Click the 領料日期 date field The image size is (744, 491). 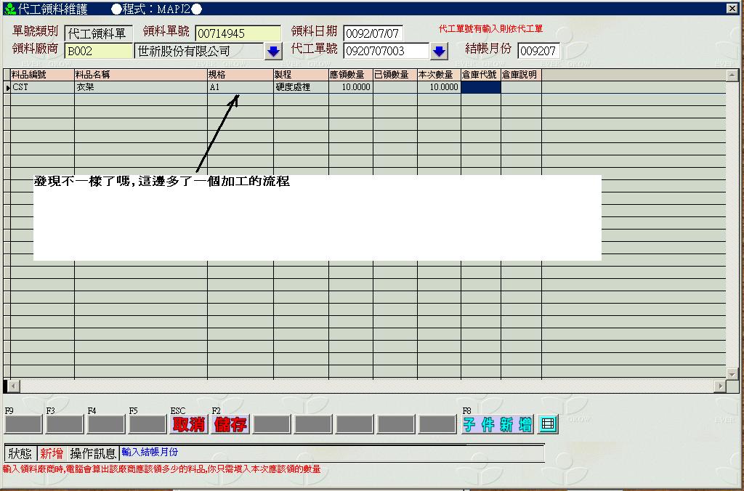pyautogui.click(x=373, y=33)
